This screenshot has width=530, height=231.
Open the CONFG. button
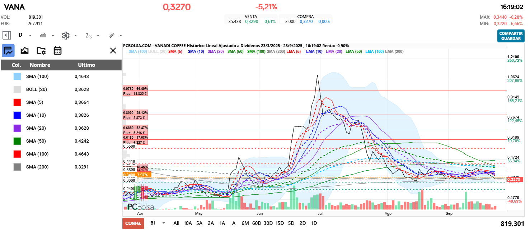click(x=133, y=223)
